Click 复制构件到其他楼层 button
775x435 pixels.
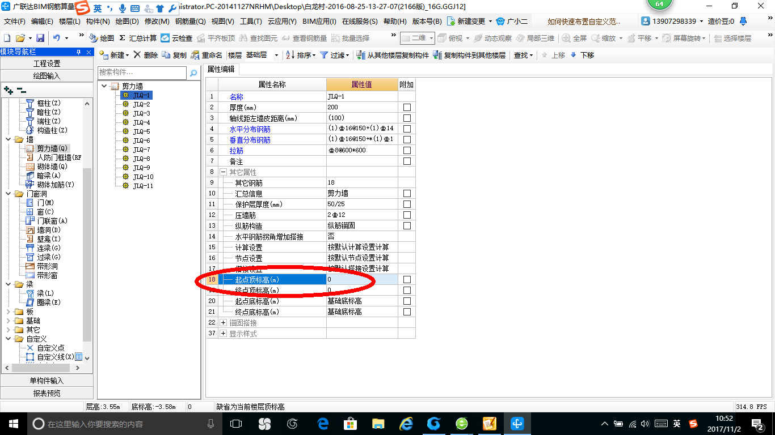click(469, 55)
